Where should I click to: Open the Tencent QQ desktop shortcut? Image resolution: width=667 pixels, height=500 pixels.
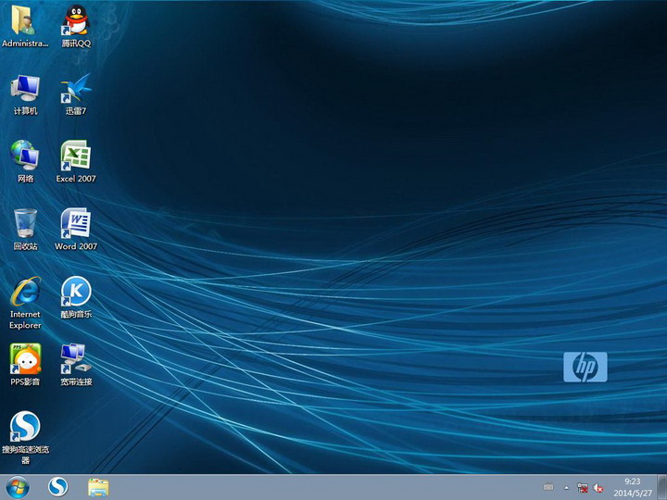pos(76,20)
